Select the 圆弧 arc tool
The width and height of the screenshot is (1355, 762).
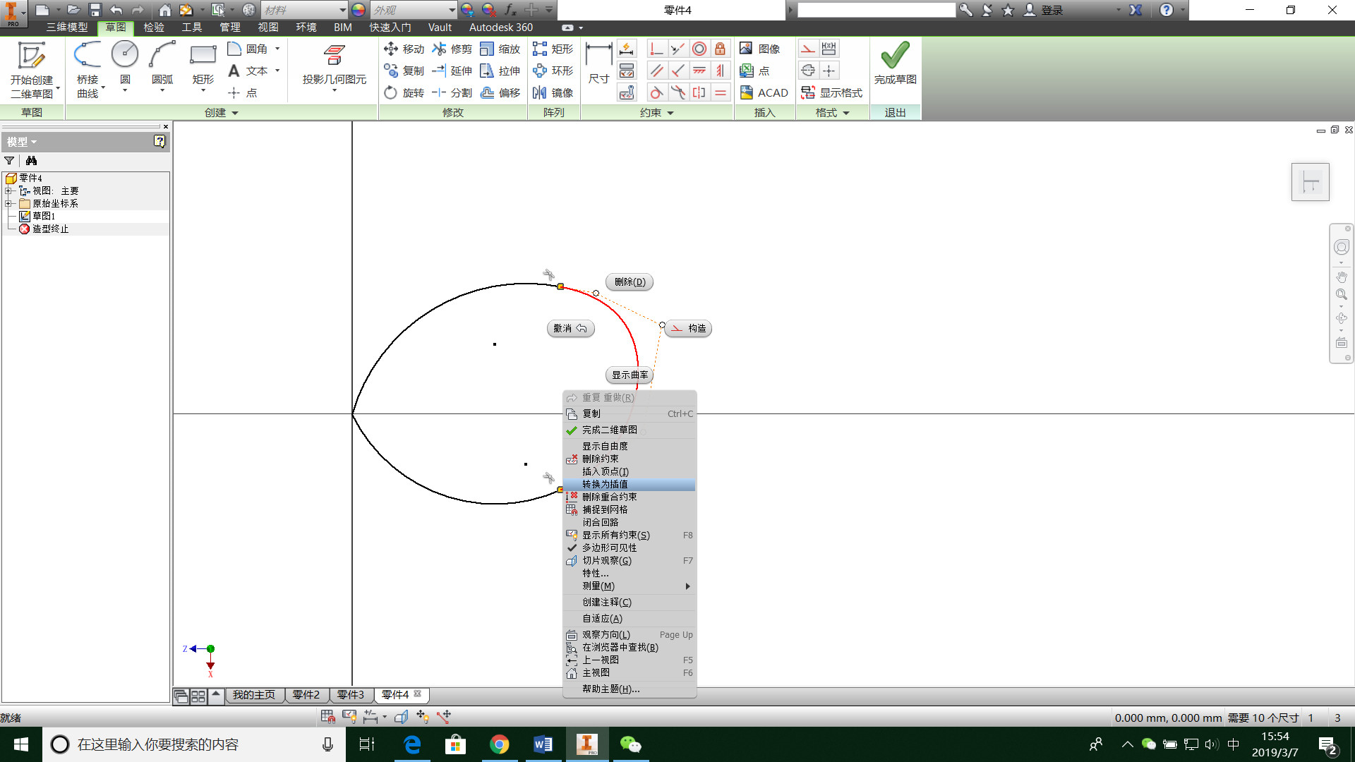pyautogui.click(x=162, y=64)
